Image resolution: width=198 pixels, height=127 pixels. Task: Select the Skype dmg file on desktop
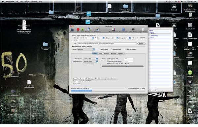190,34
